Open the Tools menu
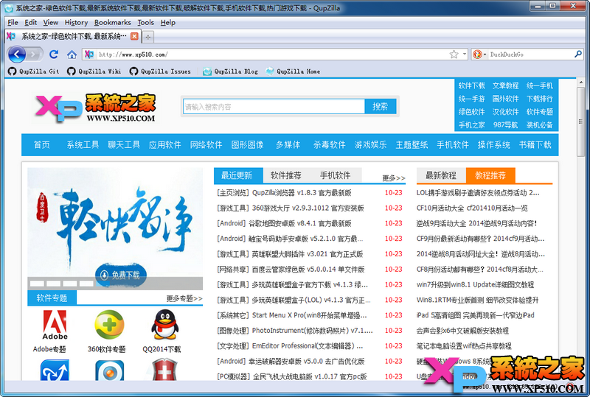Image resolution: width=590 pixels, height=397 pixels. (145, 23)
